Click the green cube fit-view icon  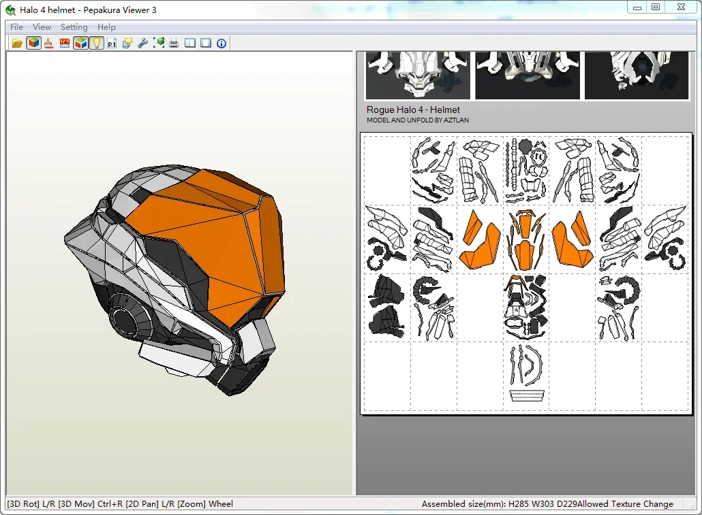(x=159, y=44)
